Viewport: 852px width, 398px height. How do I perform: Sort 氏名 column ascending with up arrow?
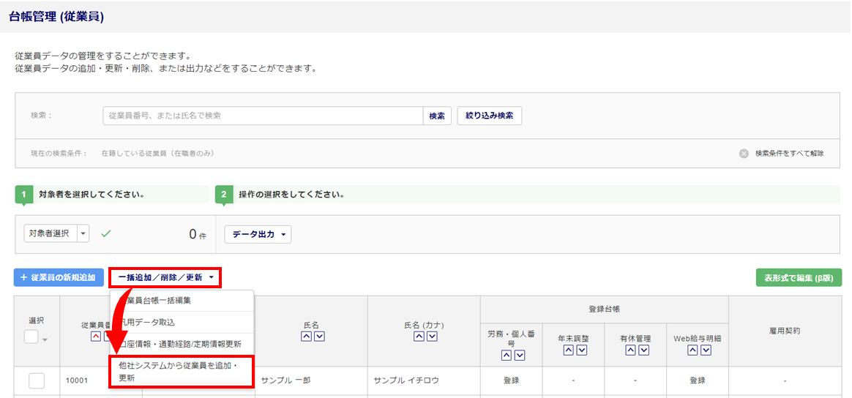coord(306,337)
